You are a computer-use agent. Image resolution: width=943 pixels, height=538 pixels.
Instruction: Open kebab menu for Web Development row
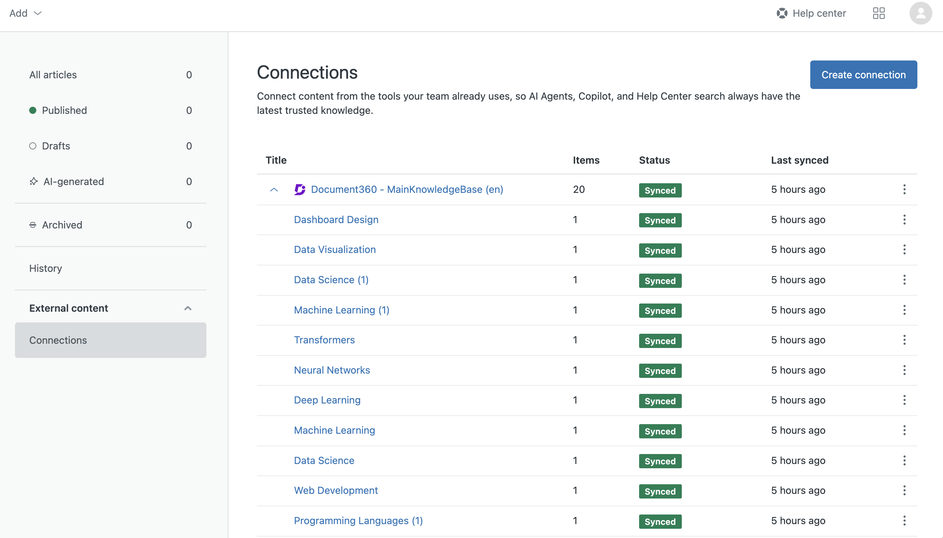(904, 490)
